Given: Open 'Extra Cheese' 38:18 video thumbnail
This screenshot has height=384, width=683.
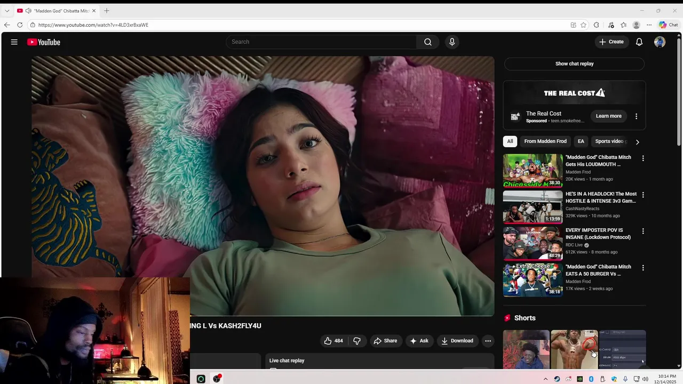Looking at the screenshot, I should [533, 280].
